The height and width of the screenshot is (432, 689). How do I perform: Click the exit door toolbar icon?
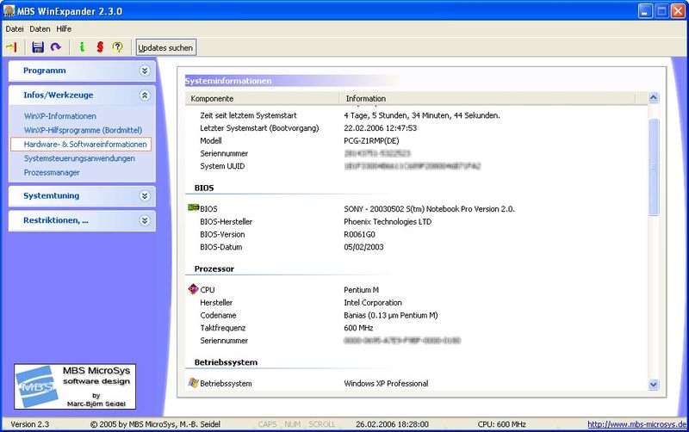(12, 47)
